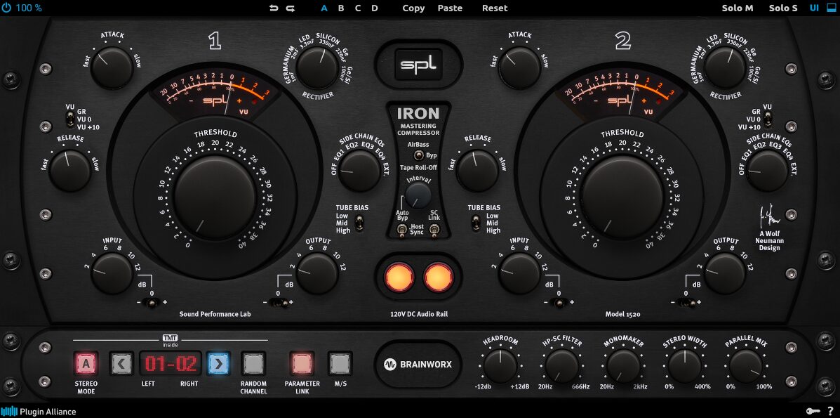Click the Paste button

point(450,8)
